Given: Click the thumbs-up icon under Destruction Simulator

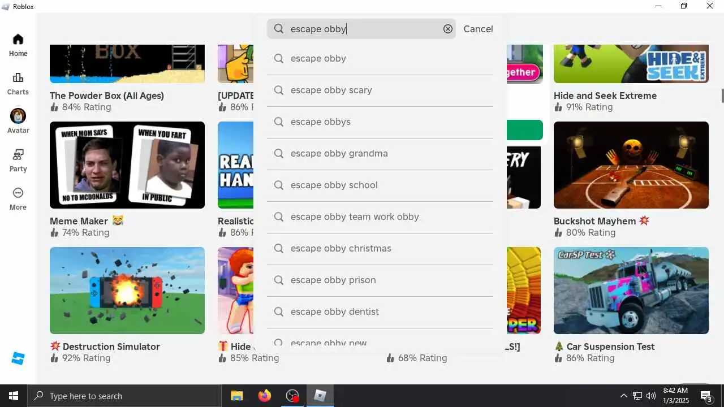Looking at the screenshot, I should [x=54, y=358].
